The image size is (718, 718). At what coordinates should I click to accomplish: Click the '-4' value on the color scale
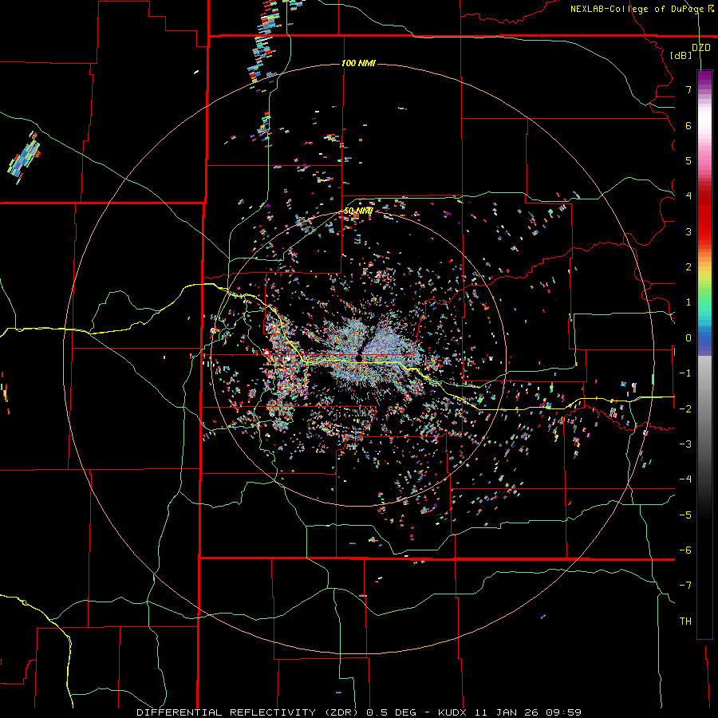pos(685,479)
